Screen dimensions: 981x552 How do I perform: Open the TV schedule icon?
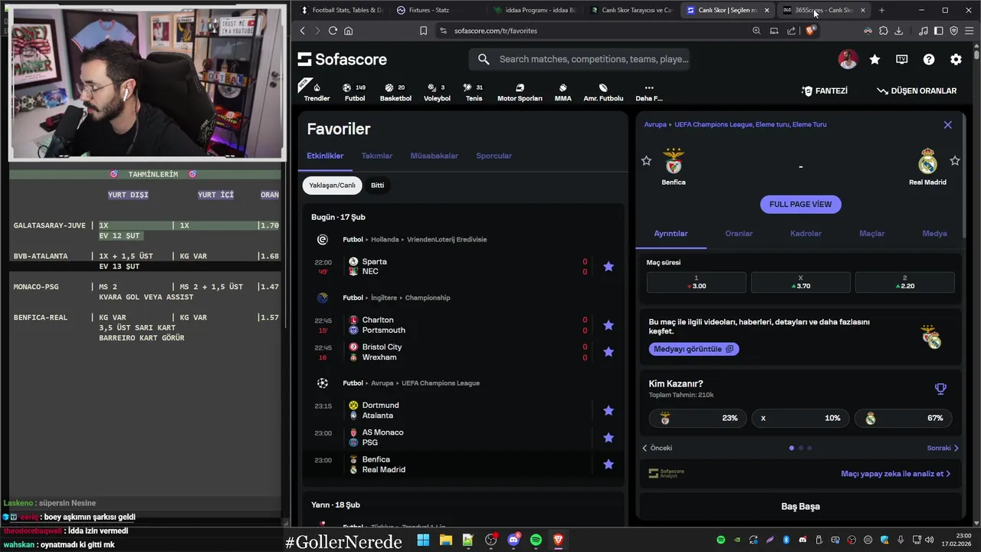902,59
